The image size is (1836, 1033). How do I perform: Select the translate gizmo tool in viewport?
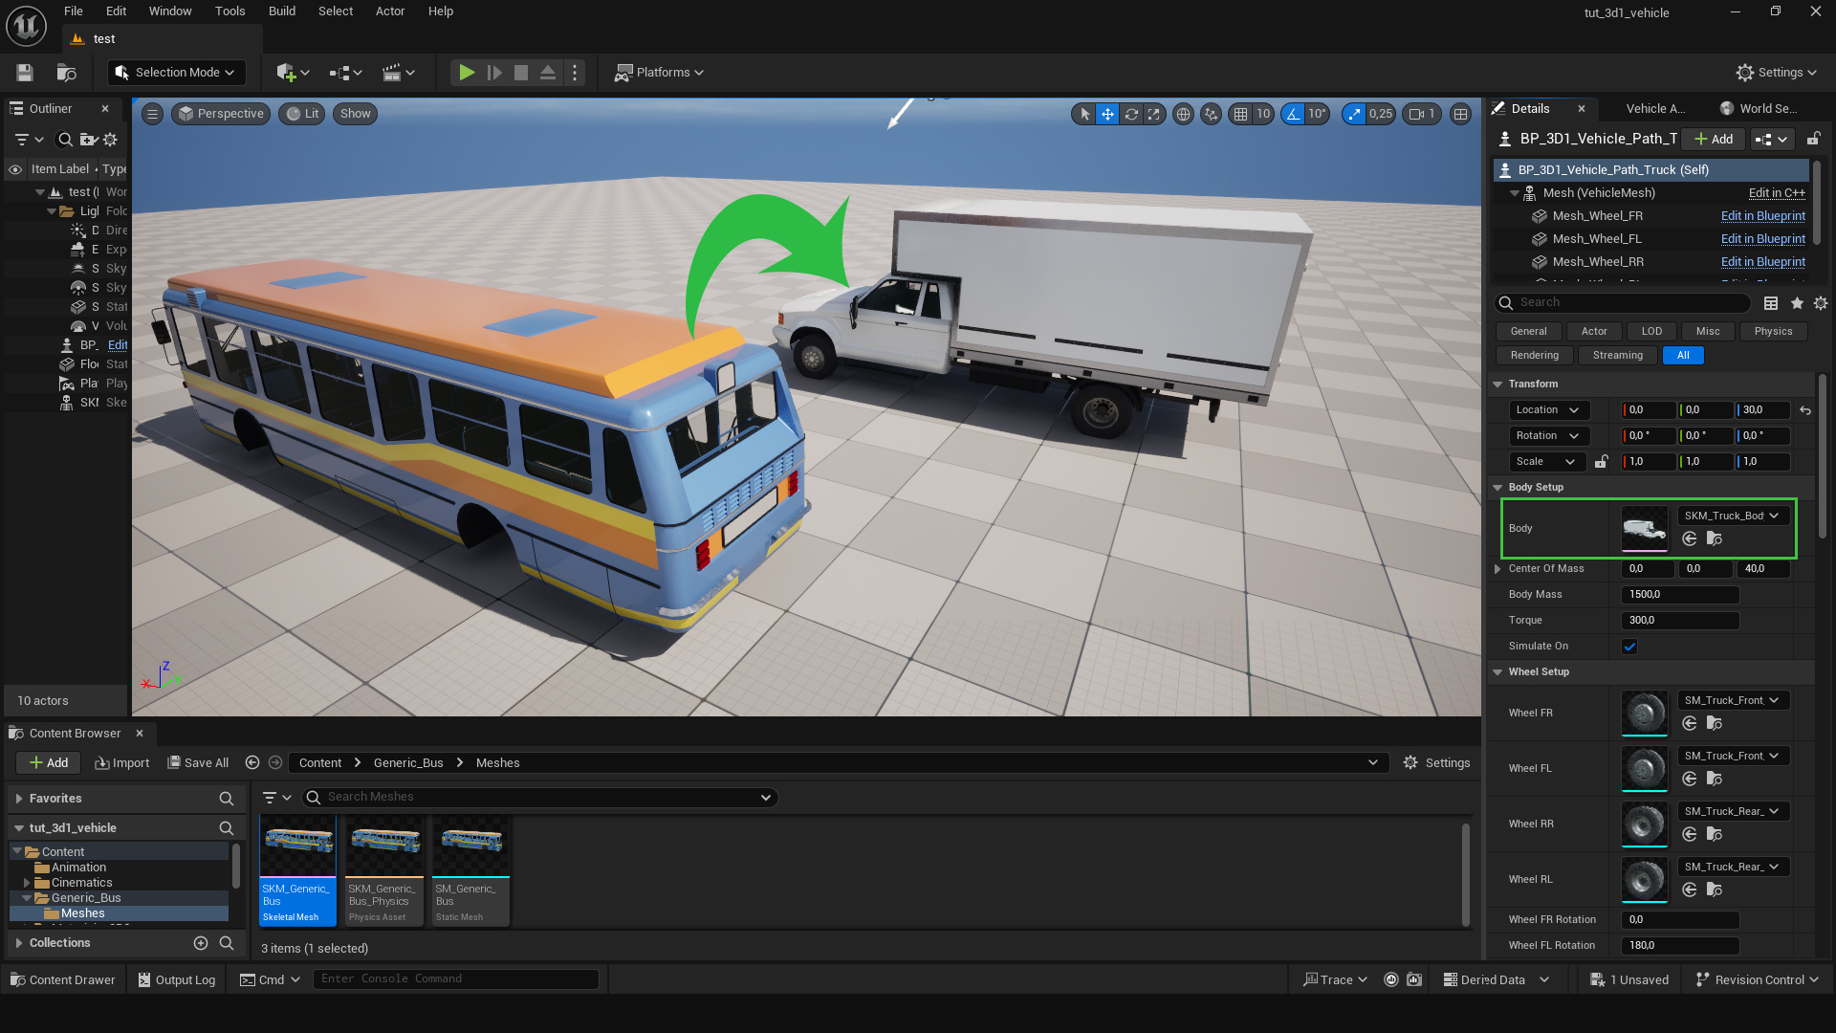pos(1107,114)
